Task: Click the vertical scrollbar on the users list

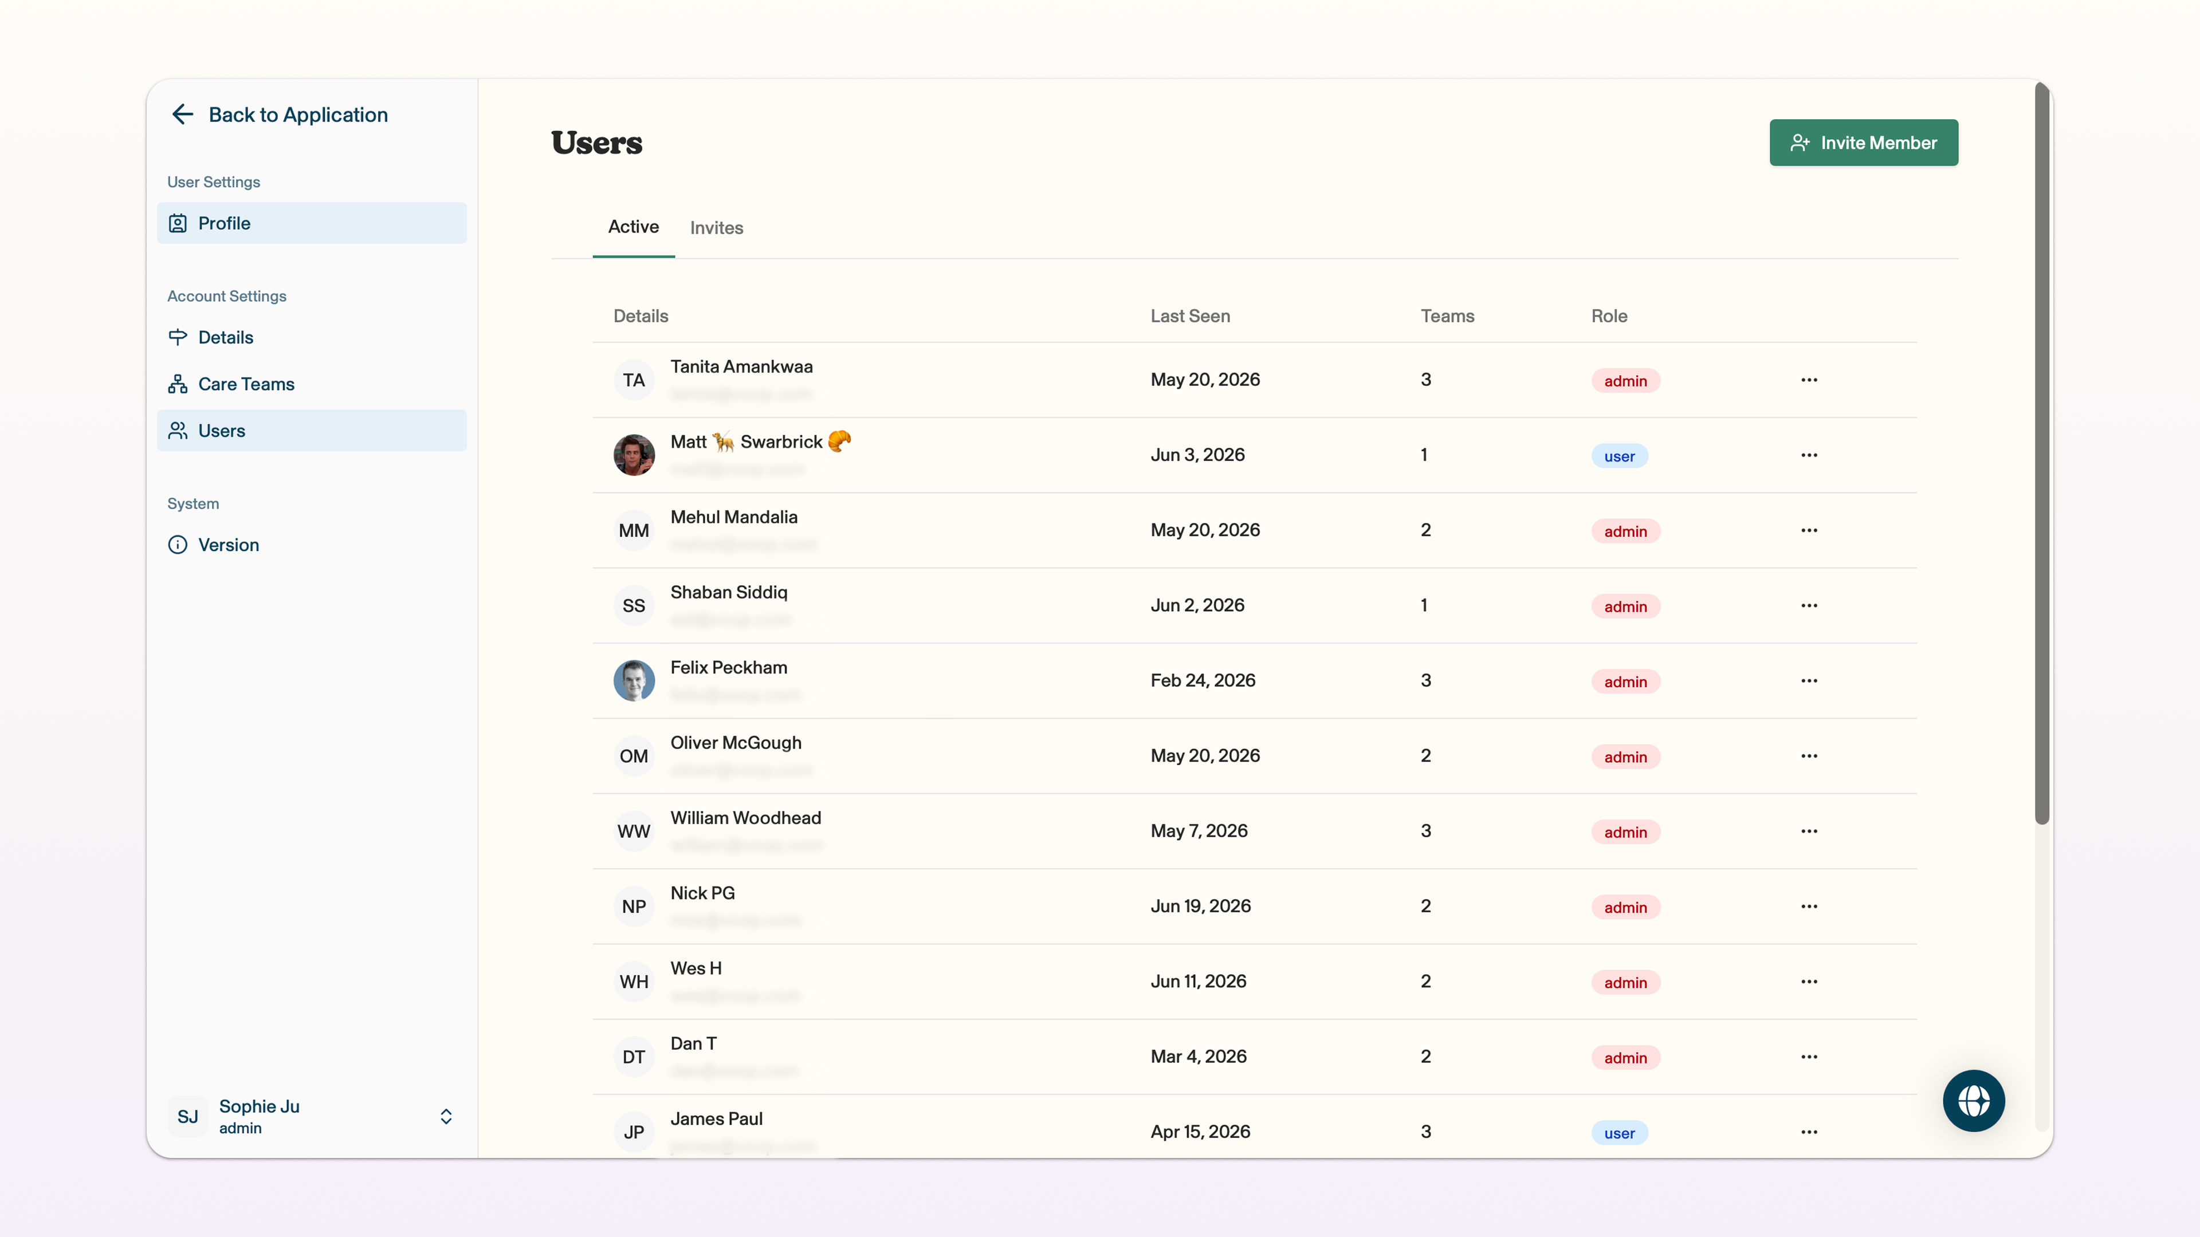Action: tap(2042, 452)
